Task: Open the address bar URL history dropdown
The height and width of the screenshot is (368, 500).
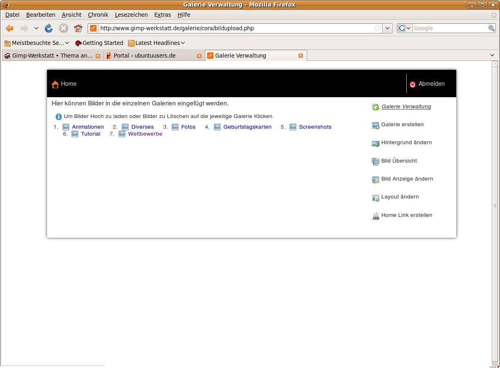Action: (387, 28)
